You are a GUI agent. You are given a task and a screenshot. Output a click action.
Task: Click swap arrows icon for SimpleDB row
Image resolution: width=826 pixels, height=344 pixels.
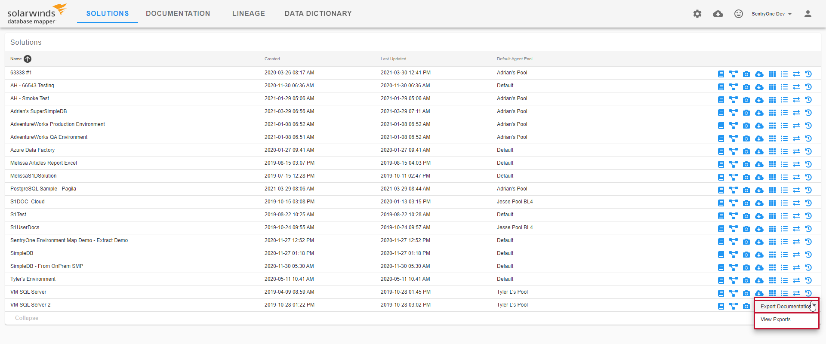pyautogui.click(x=796, y=255)
